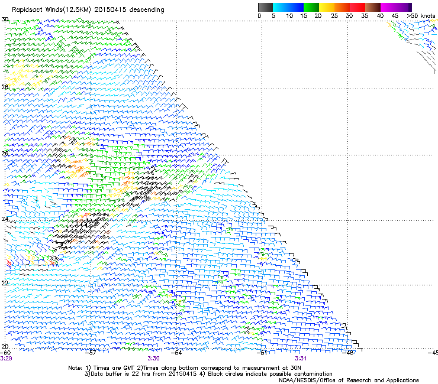Click the brown 35-40 knots legend segment
This screenshot has height=384, width=438.
tap(373, 7)
